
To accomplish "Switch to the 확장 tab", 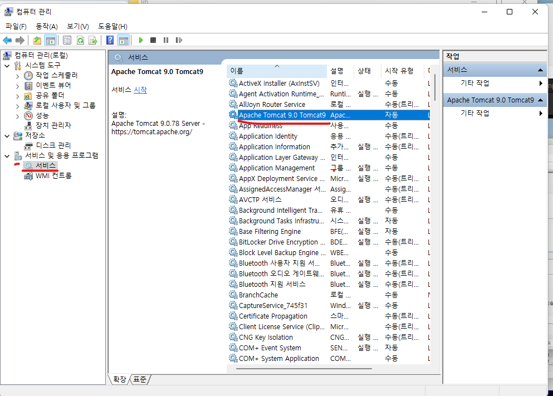I will click(119, 379).
